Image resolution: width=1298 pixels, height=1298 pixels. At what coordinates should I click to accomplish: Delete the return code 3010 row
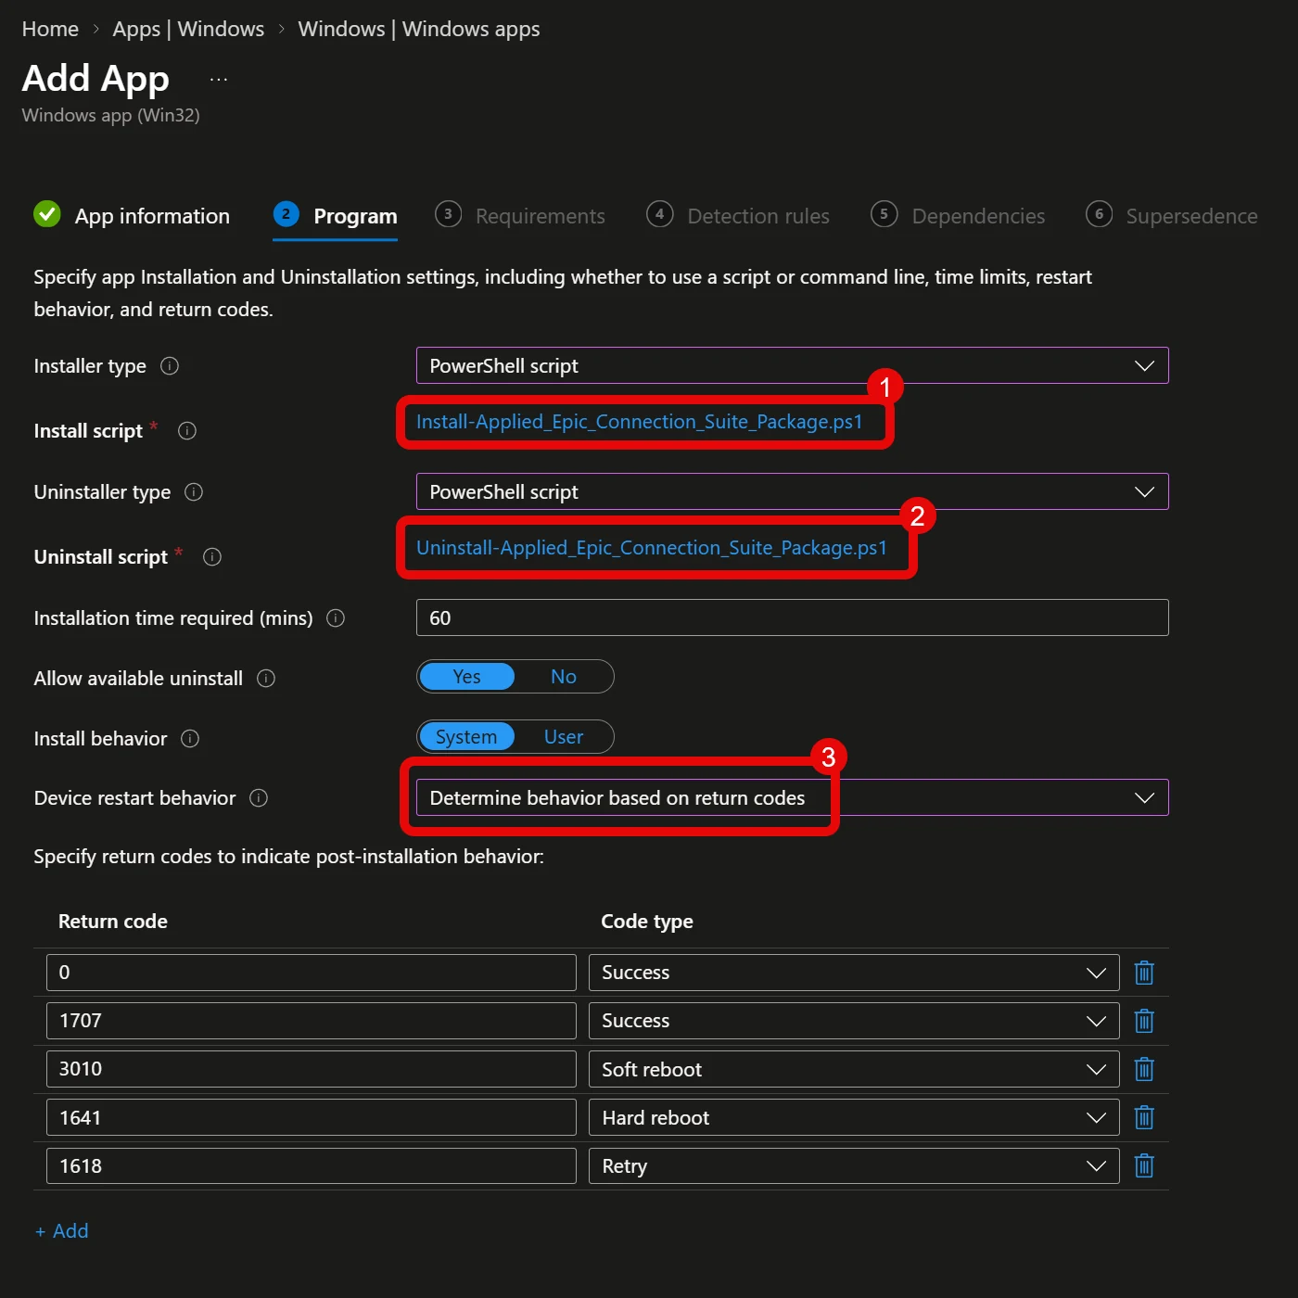coord(1144,1069)
